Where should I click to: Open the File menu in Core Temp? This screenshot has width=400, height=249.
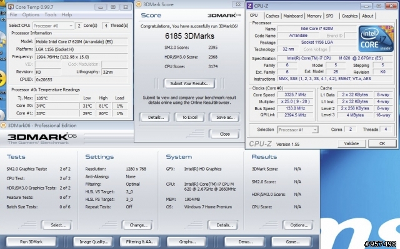13,15
